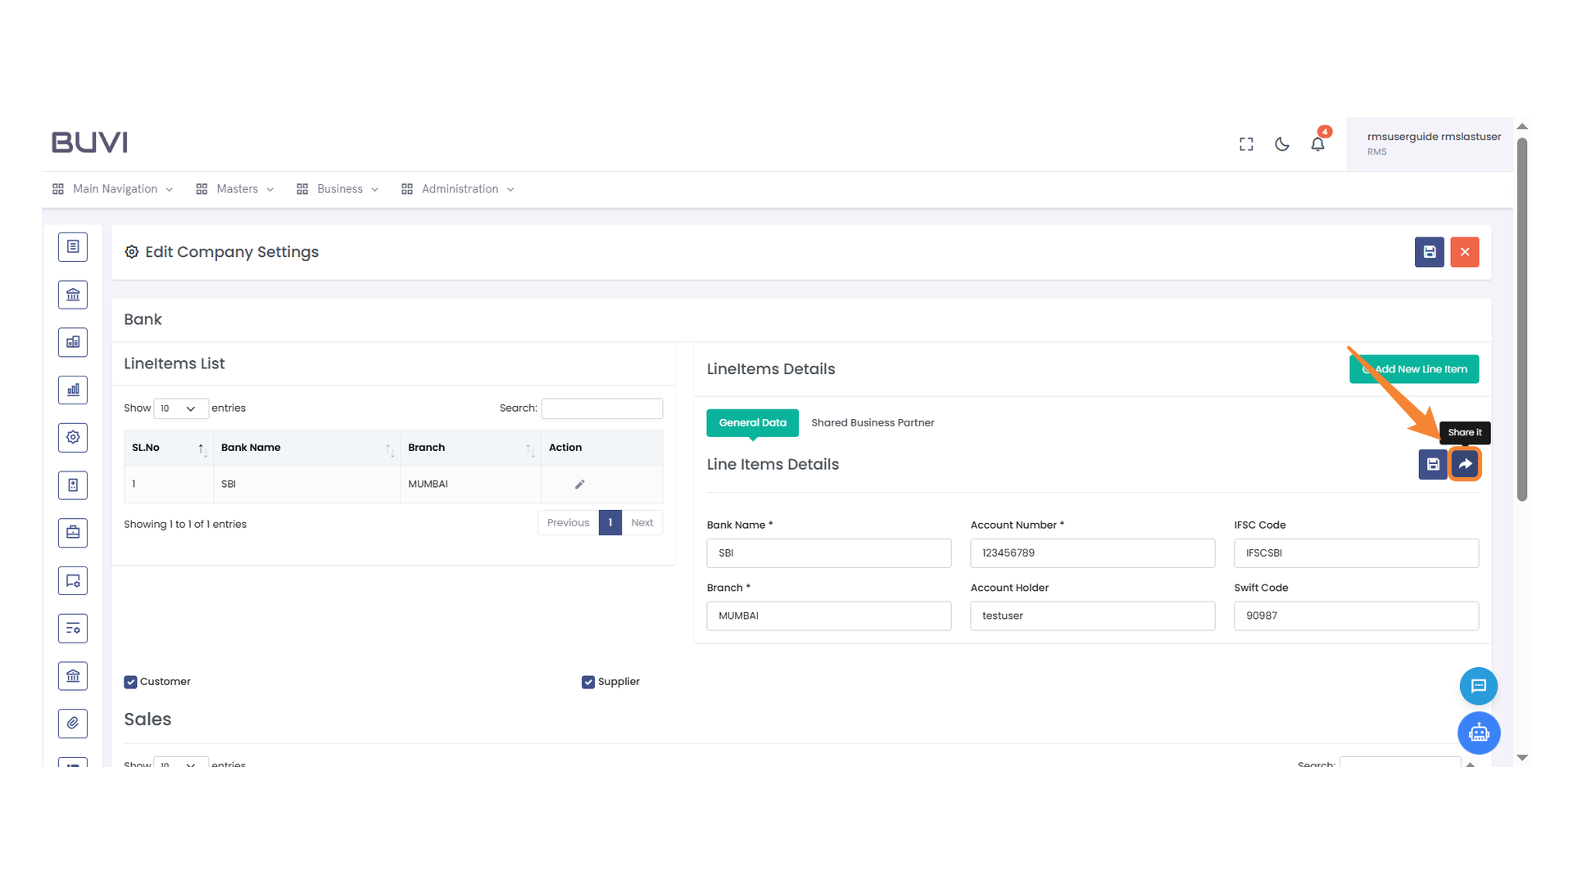Open the Show entries count dropdown
This screenshot has height=884, width=1573.
pos(179,408)
